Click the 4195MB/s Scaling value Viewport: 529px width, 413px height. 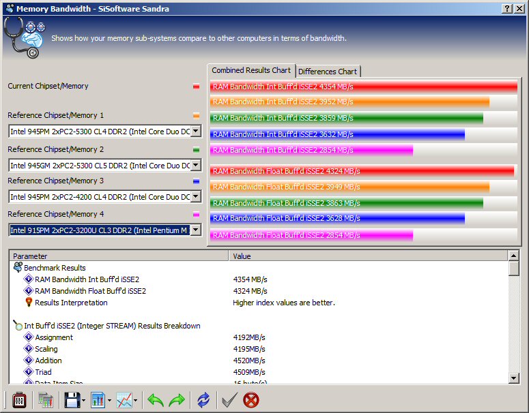click(249, 349)
